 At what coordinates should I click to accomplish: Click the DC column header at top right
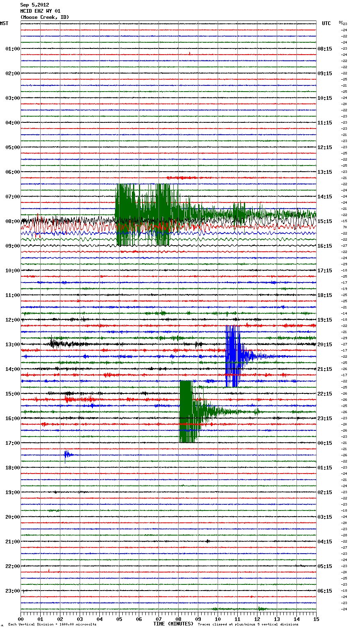[341, 23]
